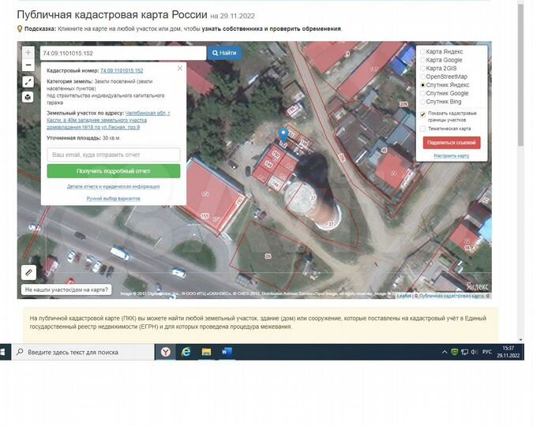Close the cadastral info popup
The height and width of the screenshot is (426, 533).
pos(180,69)
